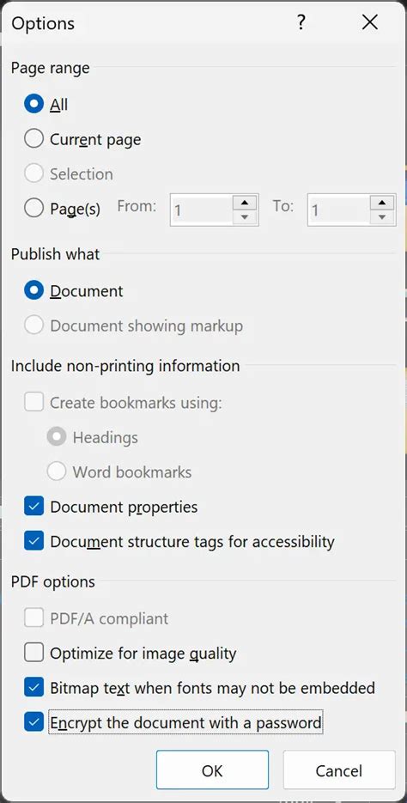
Task: Enable Optimize for image quality
Action: (x=33, y=653)
